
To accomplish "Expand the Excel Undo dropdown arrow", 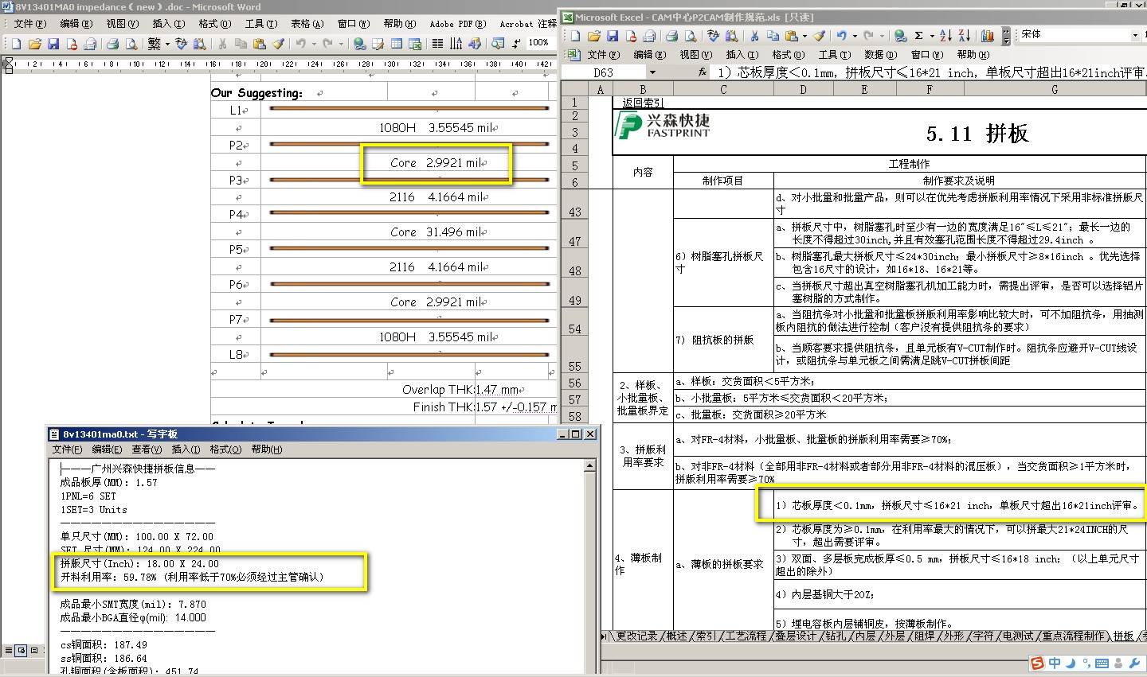I will point(855,36).
